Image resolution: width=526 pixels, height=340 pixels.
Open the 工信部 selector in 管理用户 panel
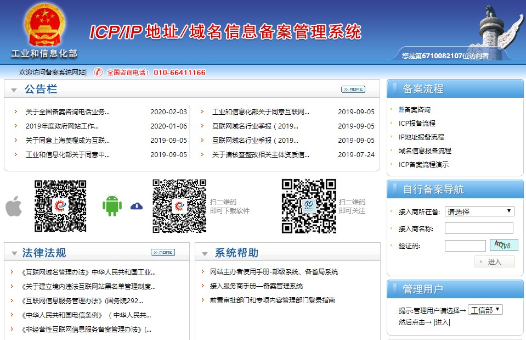coord(486,309)
